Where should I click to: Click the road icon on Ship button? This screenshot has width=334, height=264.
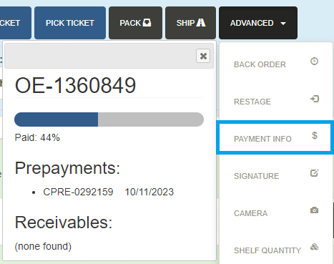click(x=201, y=23)
